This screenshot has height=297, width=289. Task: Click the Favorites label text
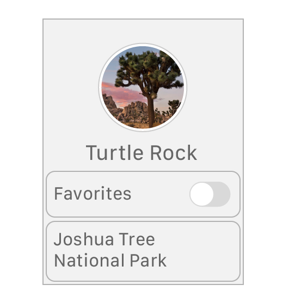coord(93,194)
